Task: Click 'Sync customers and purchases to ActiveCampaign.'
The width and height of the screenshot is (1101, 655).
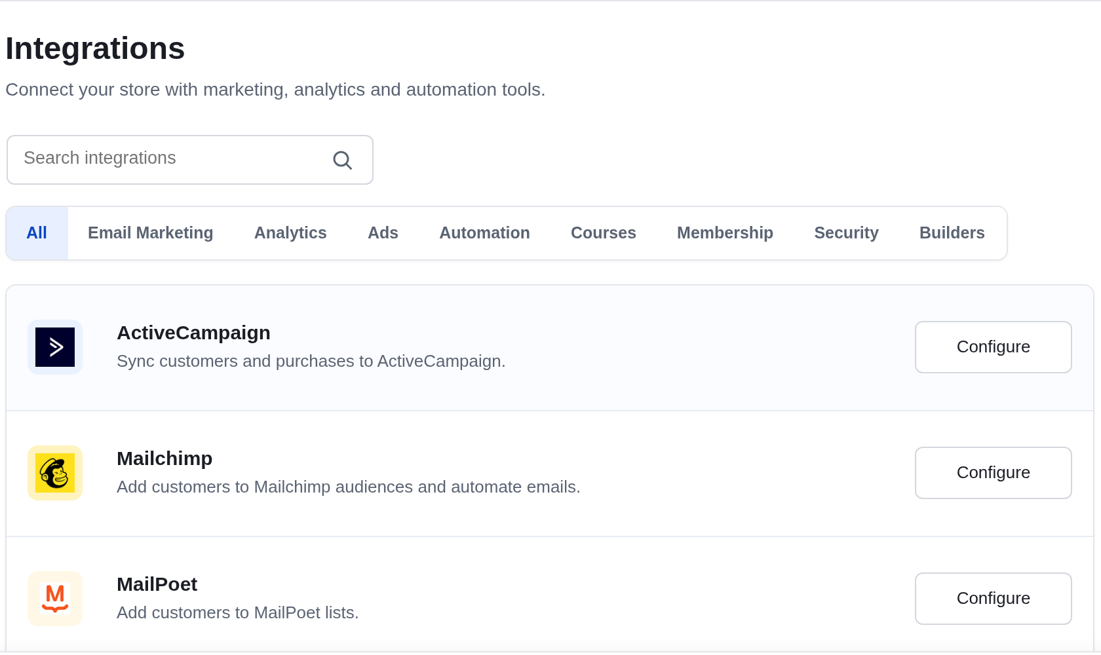Action: pyautogui.click(x=311, y=362)
